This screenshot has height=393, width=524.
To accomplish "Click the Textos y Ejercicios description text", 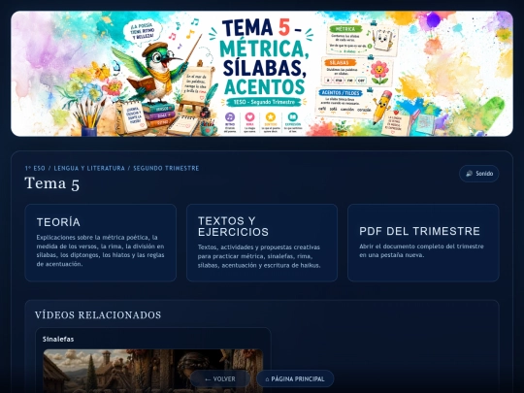I will (259, 256).
